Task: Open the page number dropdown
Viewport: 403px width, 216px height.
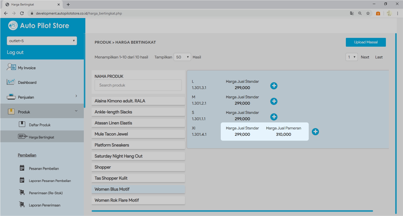Action: click(351, 57)
